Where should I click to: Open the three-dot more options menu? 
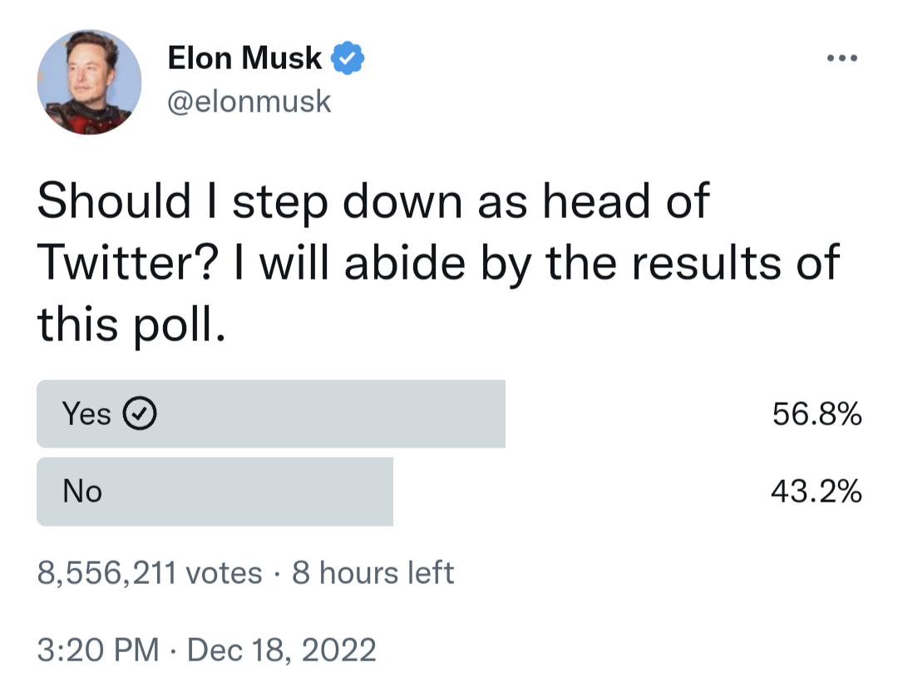pyautogui.click(x=841, y=58)
